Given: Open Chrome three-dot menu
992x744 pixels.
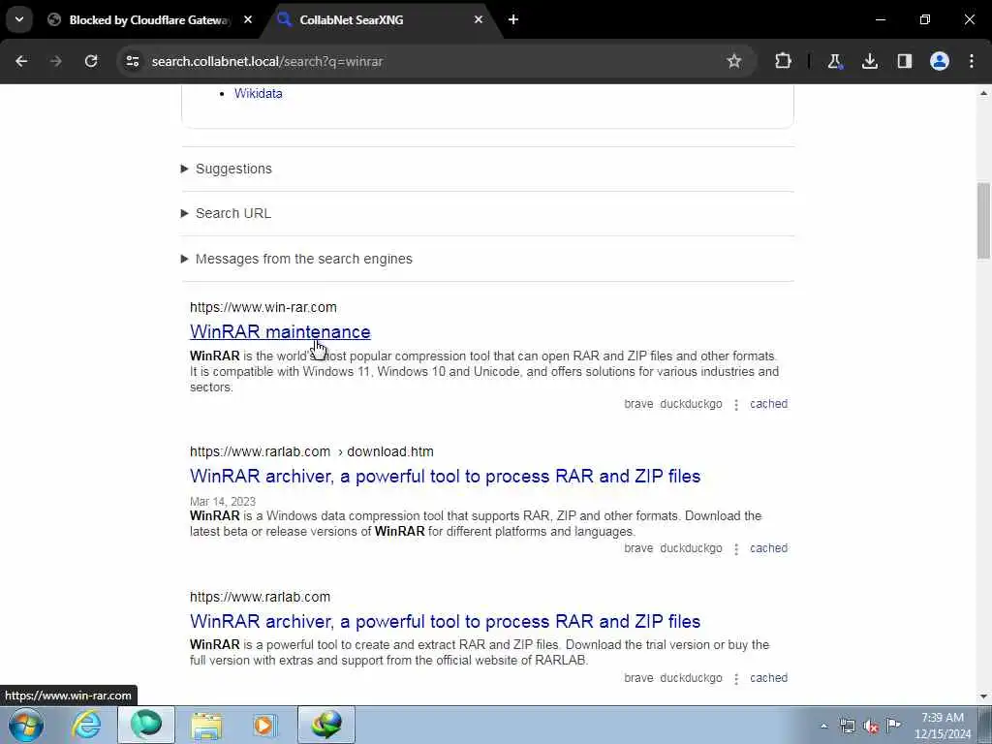Looking at the screenshot, I should tap(972, 61).
